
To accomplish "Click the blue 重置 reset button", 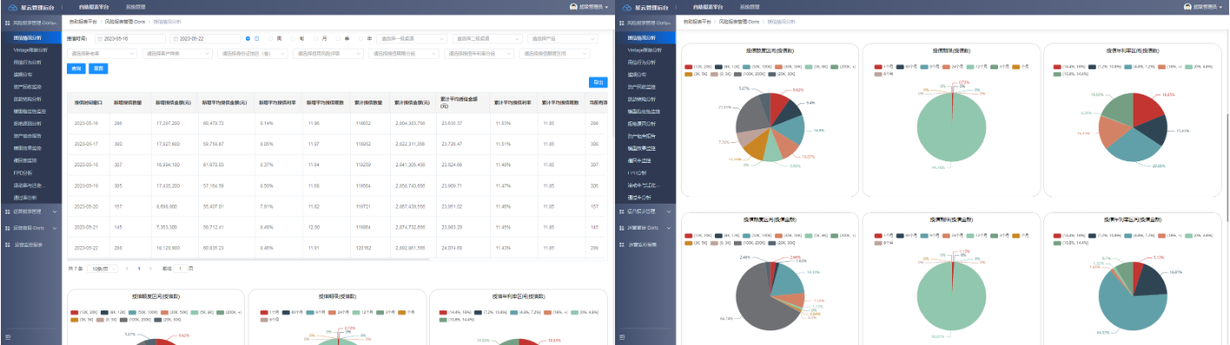I will pos(98,68).
